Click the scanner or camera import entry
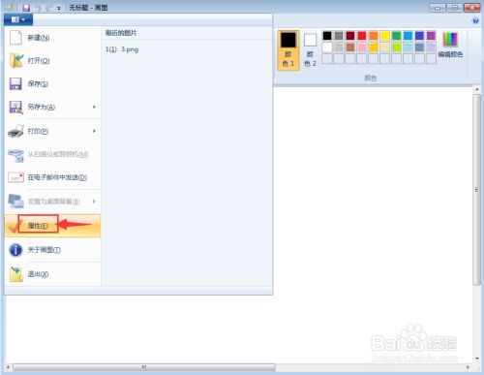The width and height of the screenshot is (484, 375). [52, 154]
